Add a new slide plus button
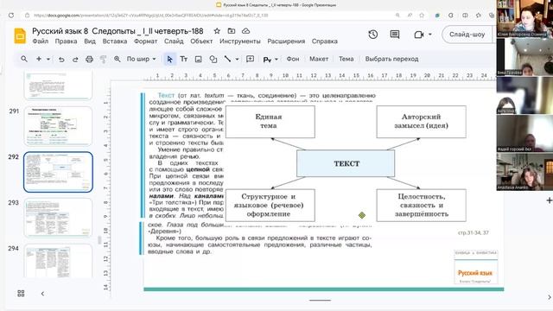Image resolution: width=553 pixels, height=311 pixels. point(39,59)
